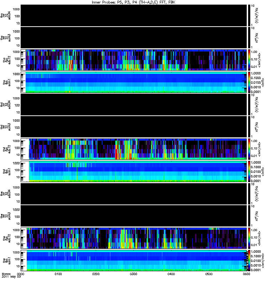
Task: Click the '0200' time axis label
Action: click(96, 274)
